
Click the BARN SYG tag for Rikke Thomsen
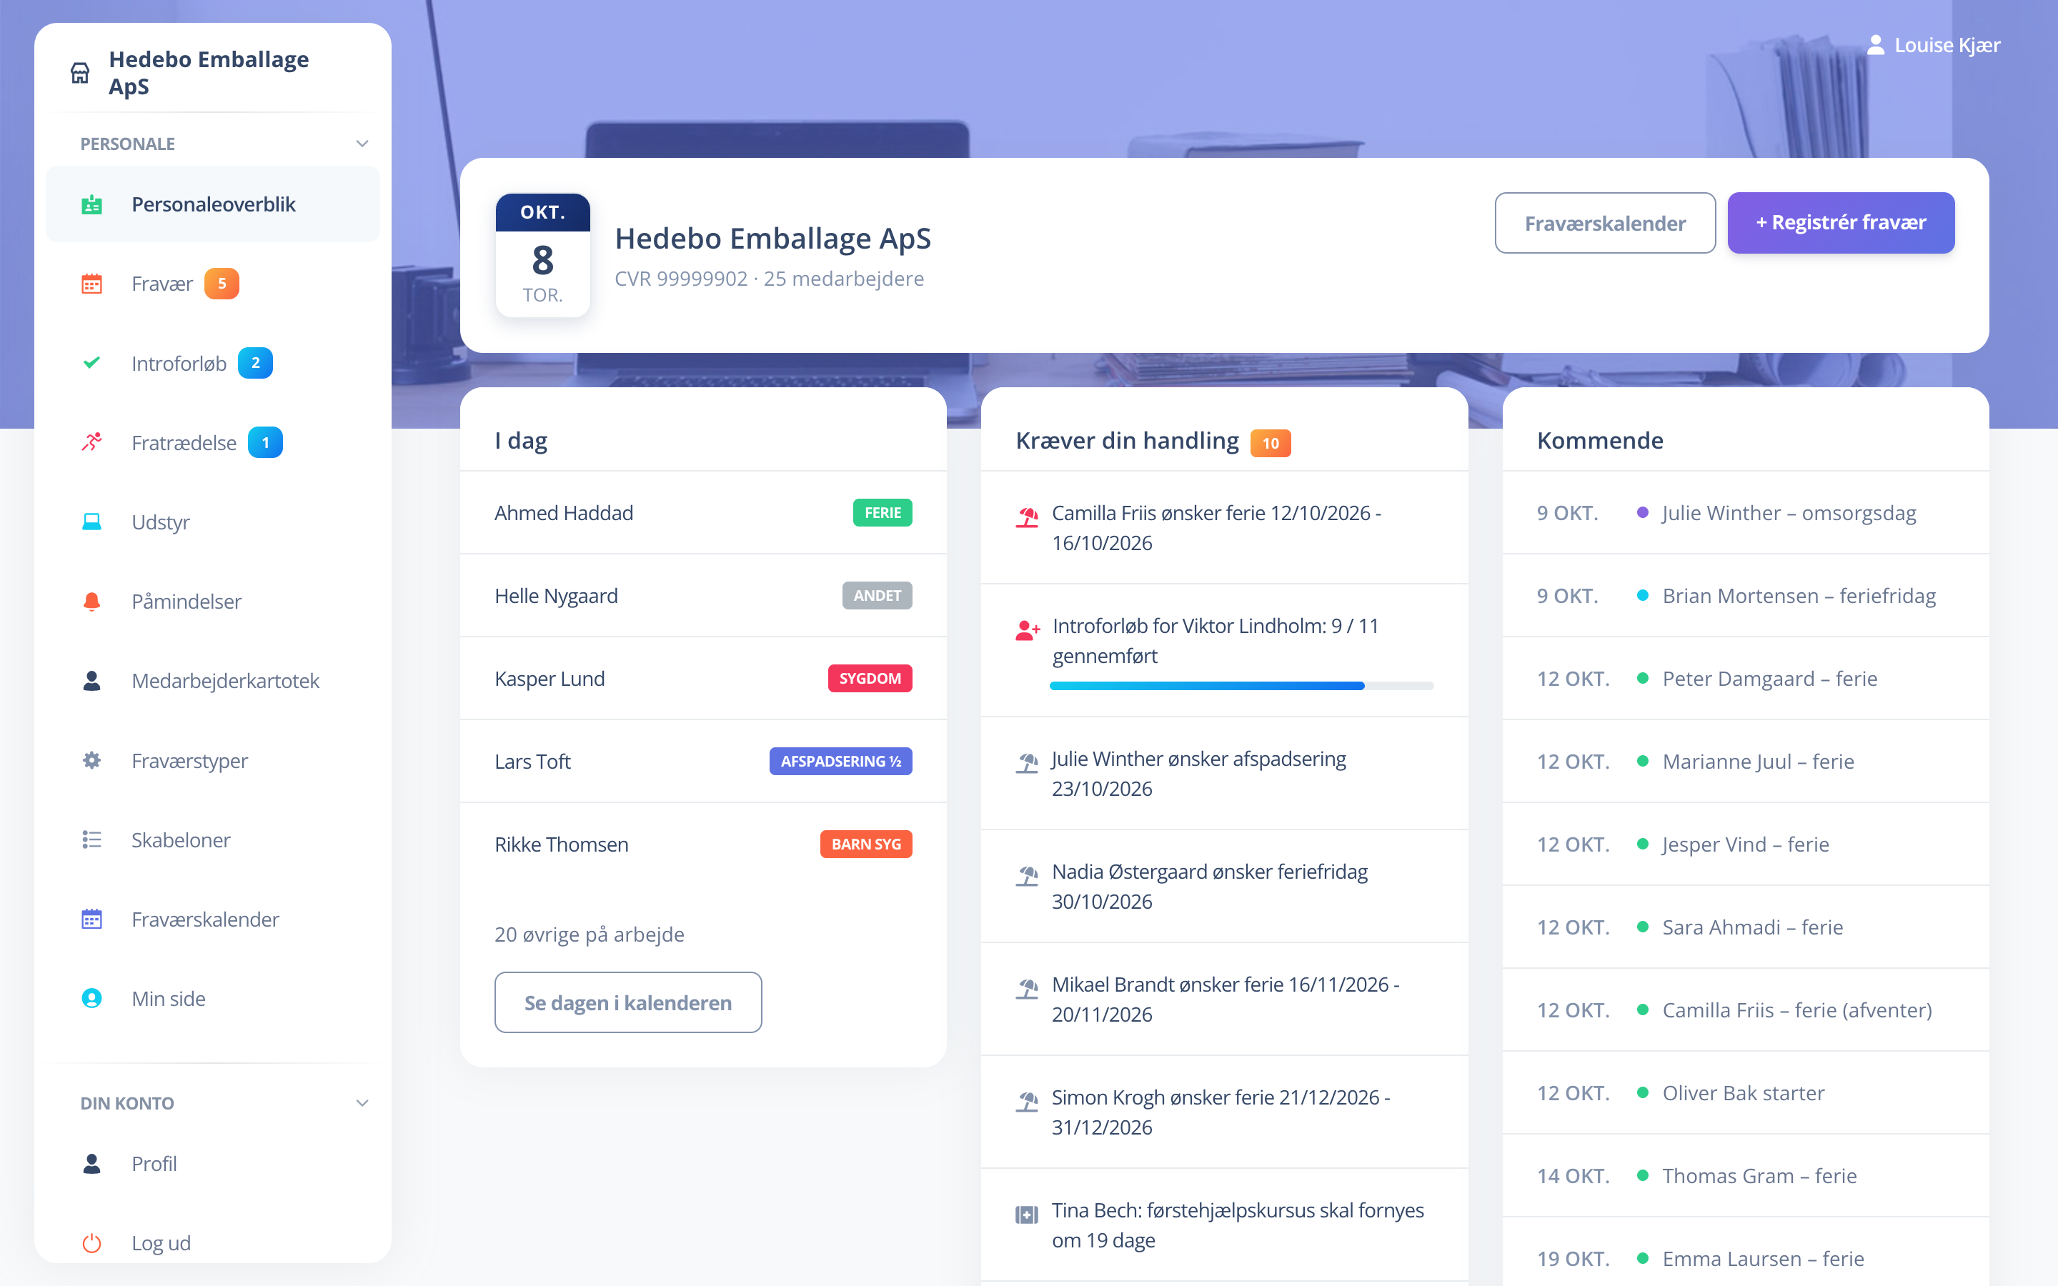point(866,844)
